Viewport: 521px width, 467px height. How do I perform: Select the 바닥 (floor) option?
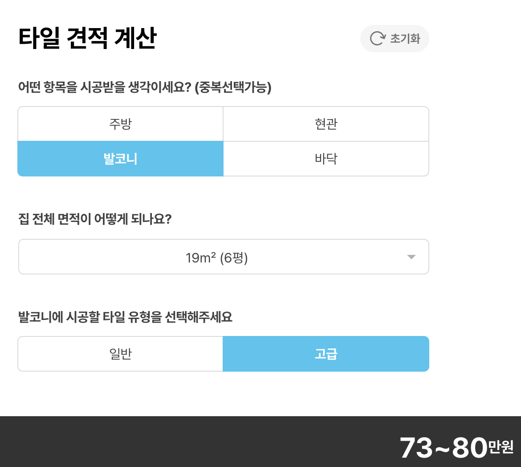click(326, 159)
